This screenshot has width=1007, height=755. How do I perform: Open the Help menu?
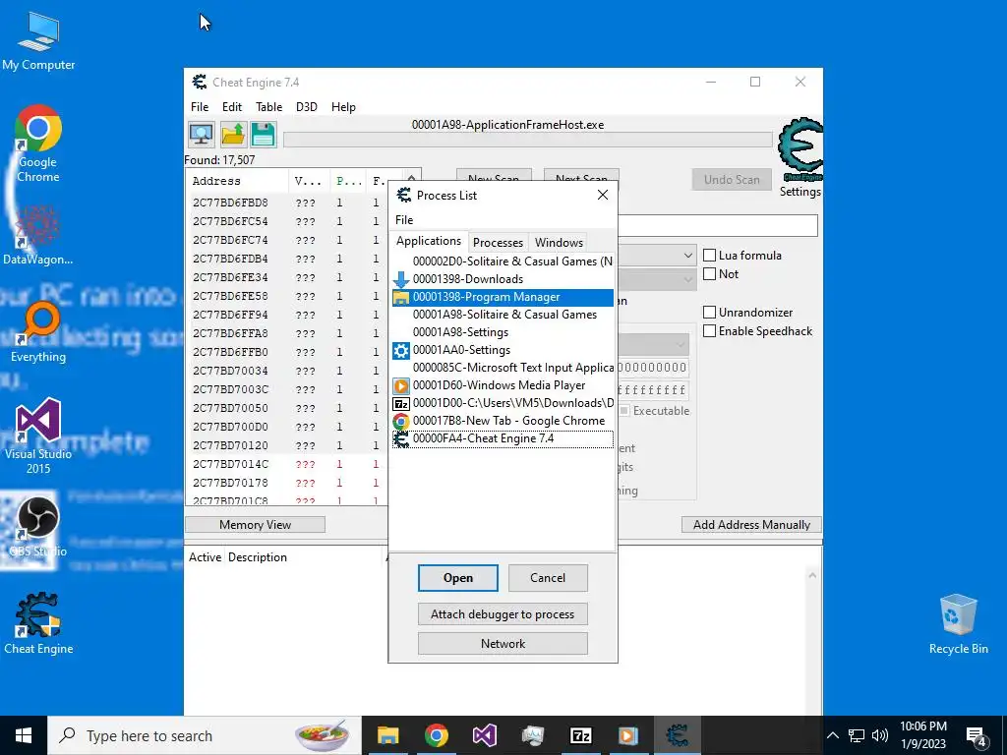tap(343, 106)
